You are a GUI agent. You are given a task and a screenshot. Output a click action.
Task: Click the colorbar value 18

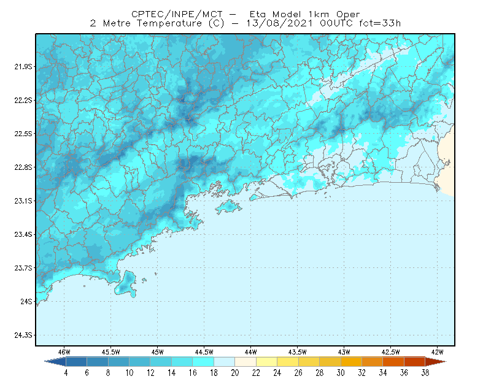tap(214, 373)
